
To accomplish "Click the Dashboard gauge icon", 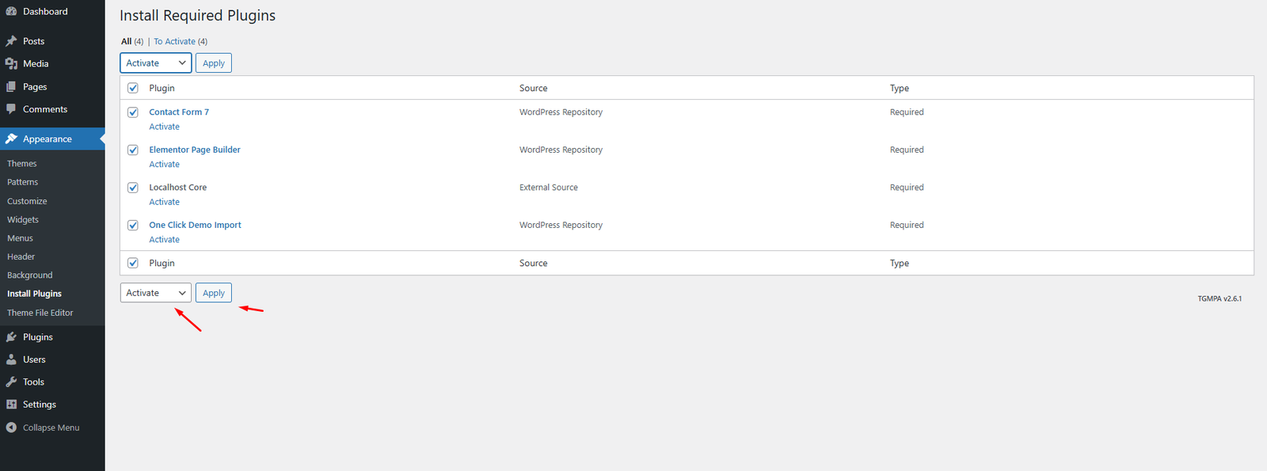I will point(11,11).
